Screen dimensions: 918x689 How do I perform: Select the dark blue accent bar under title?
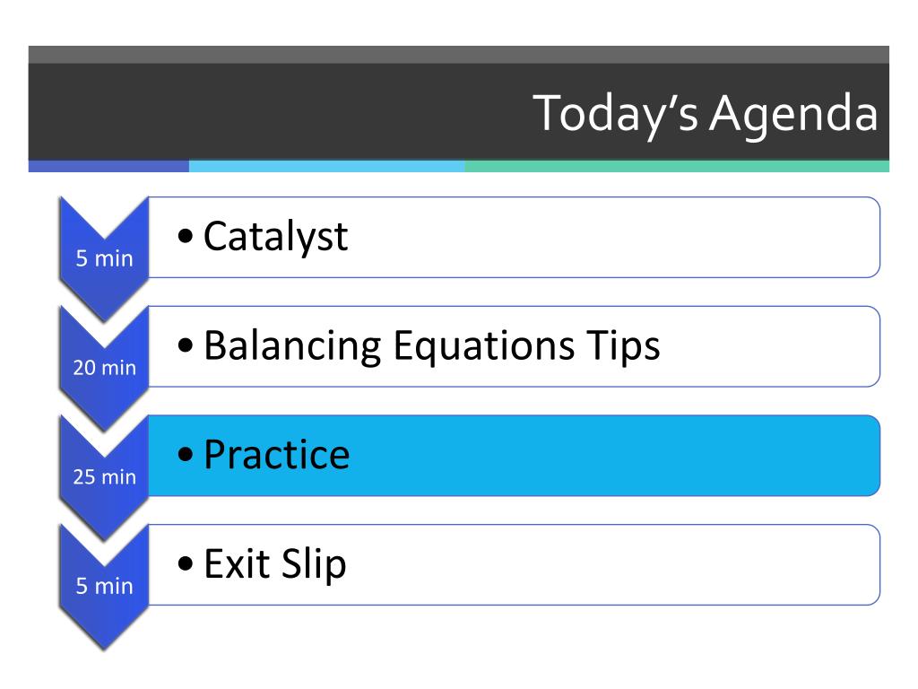point(108,166)
